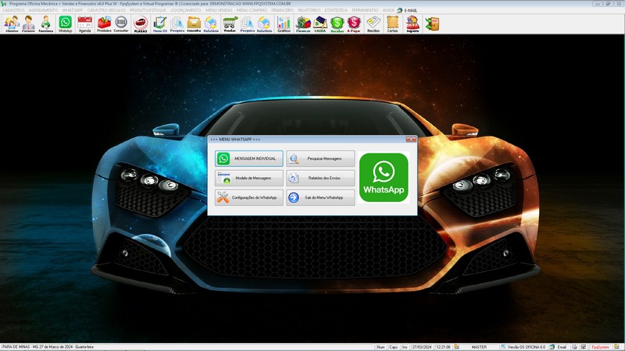Click Versão OS OFICINA 6.0 status entry

tap(523, 347)
